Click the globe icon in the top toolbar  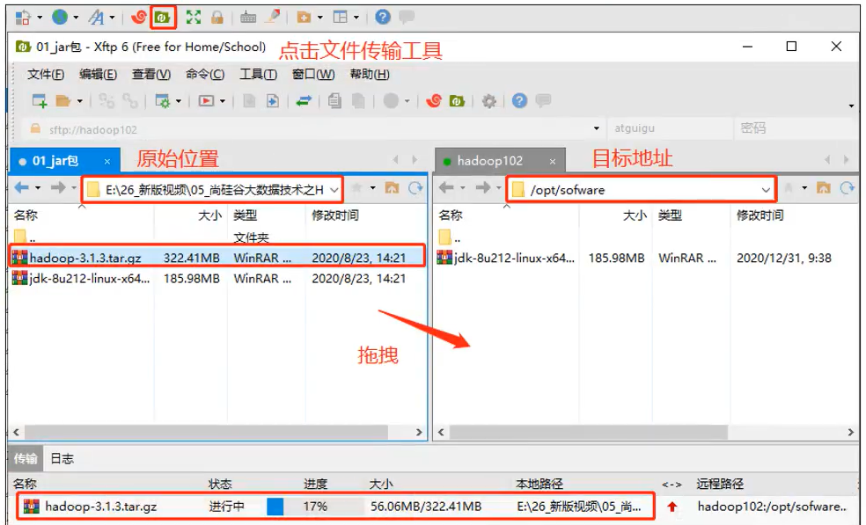pyautogui.click(x=60, y=18)
